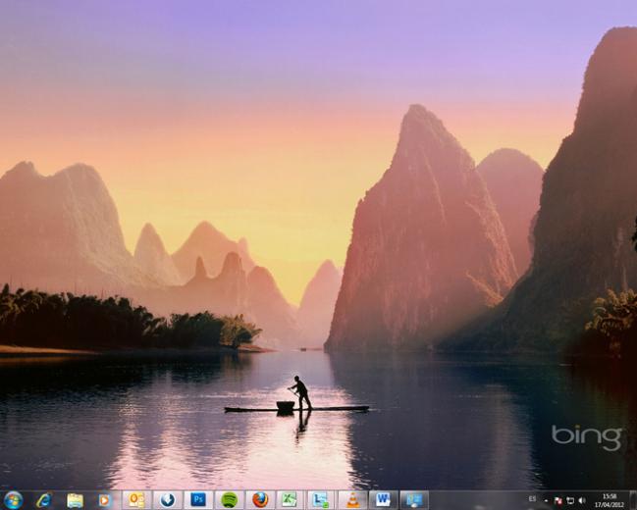Open the network connection tray icon

tap(570, 500)
